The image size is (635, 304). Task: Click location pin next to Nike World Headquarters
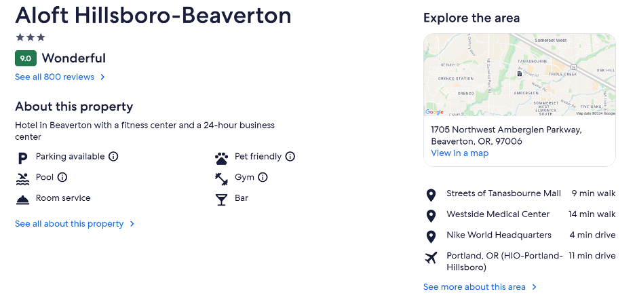coord(431,237)
